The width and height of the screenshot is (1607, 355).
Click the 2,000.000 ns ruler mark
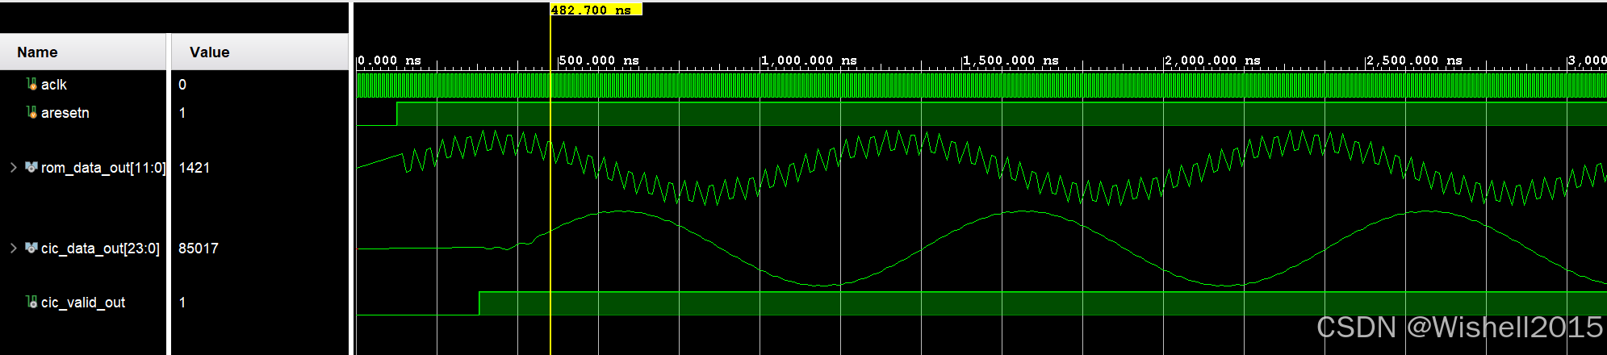(x=1212, y=61)
